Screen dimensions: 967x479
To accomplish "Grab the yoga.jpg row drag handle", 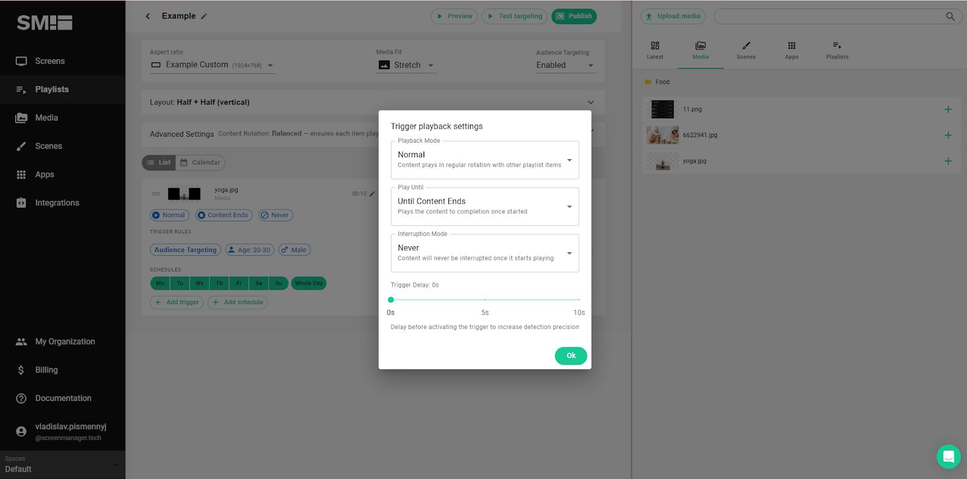I will (156, 194).
